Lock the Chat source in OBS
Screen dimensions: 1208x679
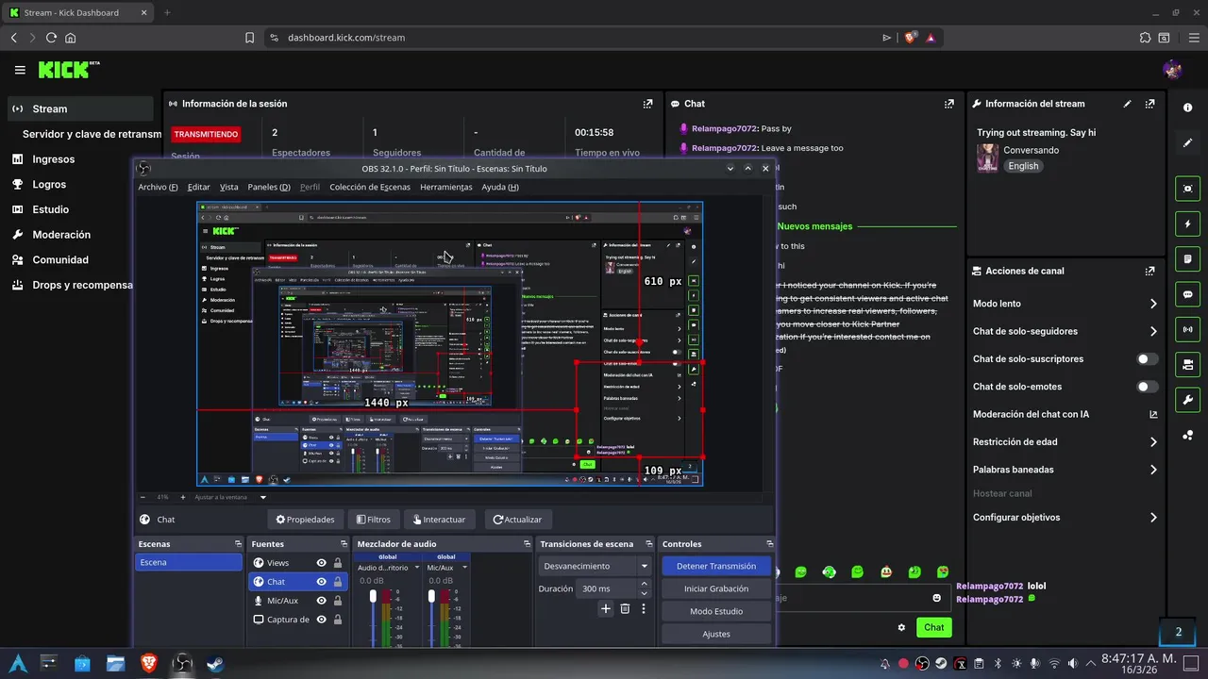[338, 582]
